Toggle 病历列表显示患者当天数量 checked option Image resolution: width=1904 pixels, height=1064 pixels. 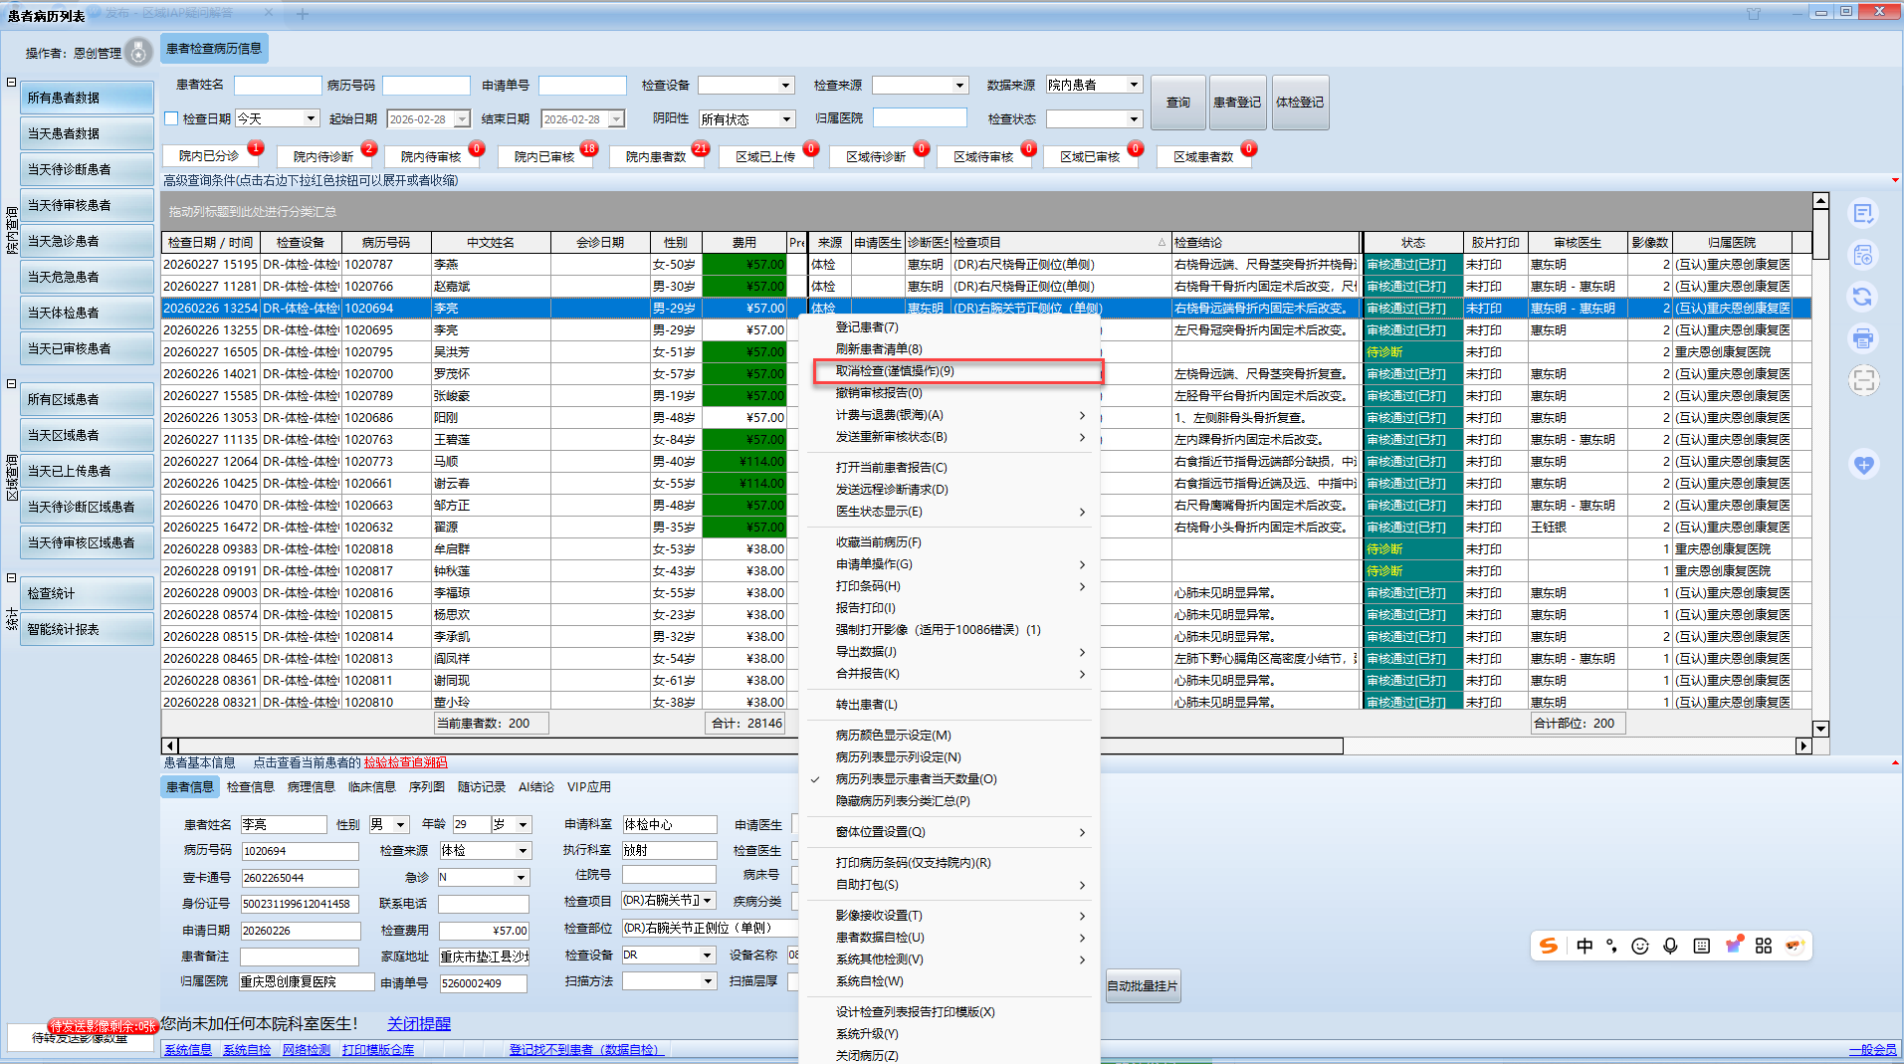pyautogui.click(x=916, y=779)
